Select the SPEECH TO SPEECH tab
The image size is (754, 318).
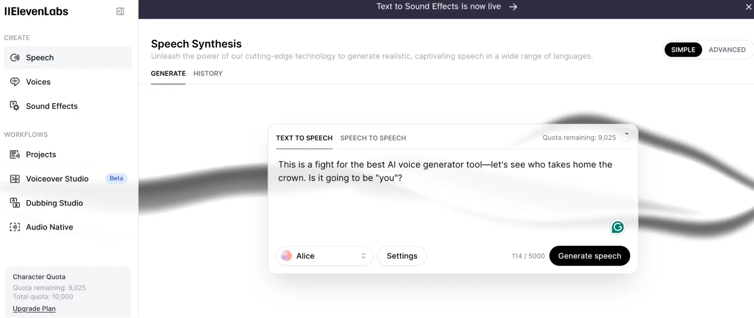(x=373, y=138)
